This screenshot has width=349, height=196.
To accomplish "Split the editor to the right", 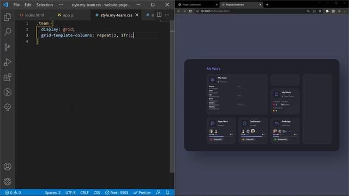I will click(x=159, y=15).
